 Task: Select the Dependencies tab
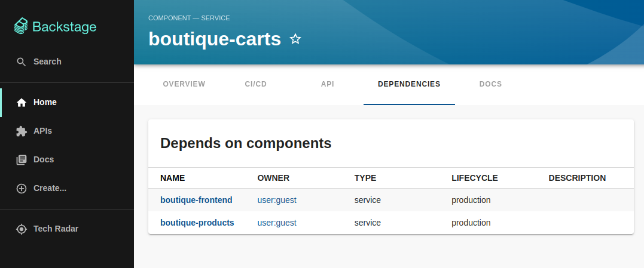(409, 84)
